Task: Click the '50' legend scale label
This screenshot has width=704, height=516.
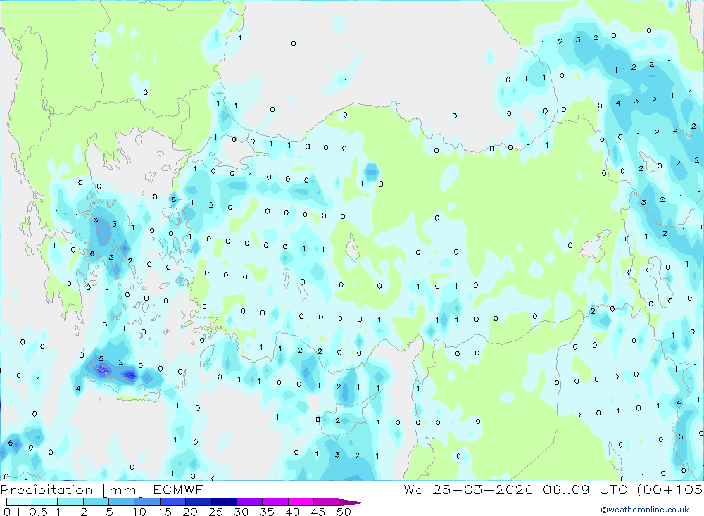Action: point(344,512)
